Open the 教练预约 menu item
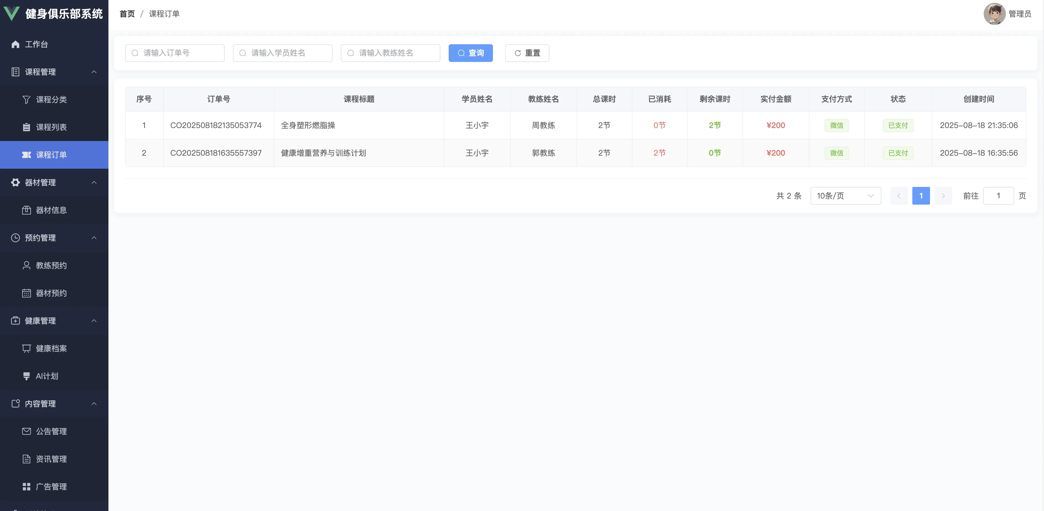Image resolution: width=1044 pixels, height=511 pixels. click(x=51, y=266)
